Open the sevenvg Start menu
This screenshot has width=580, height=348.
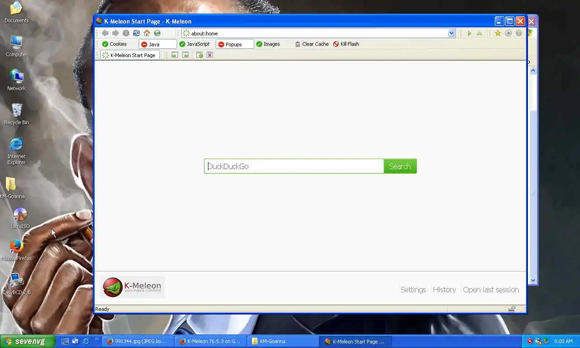click(27, 341)
